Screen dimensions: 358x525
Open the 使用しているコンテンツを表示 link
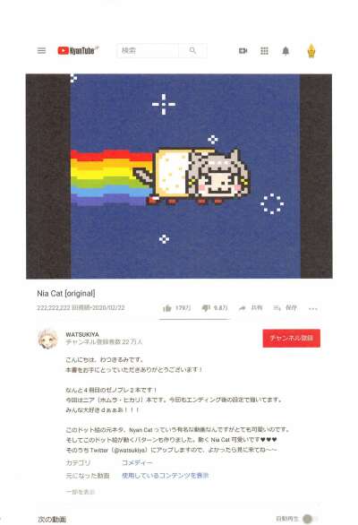click(166, 476)
